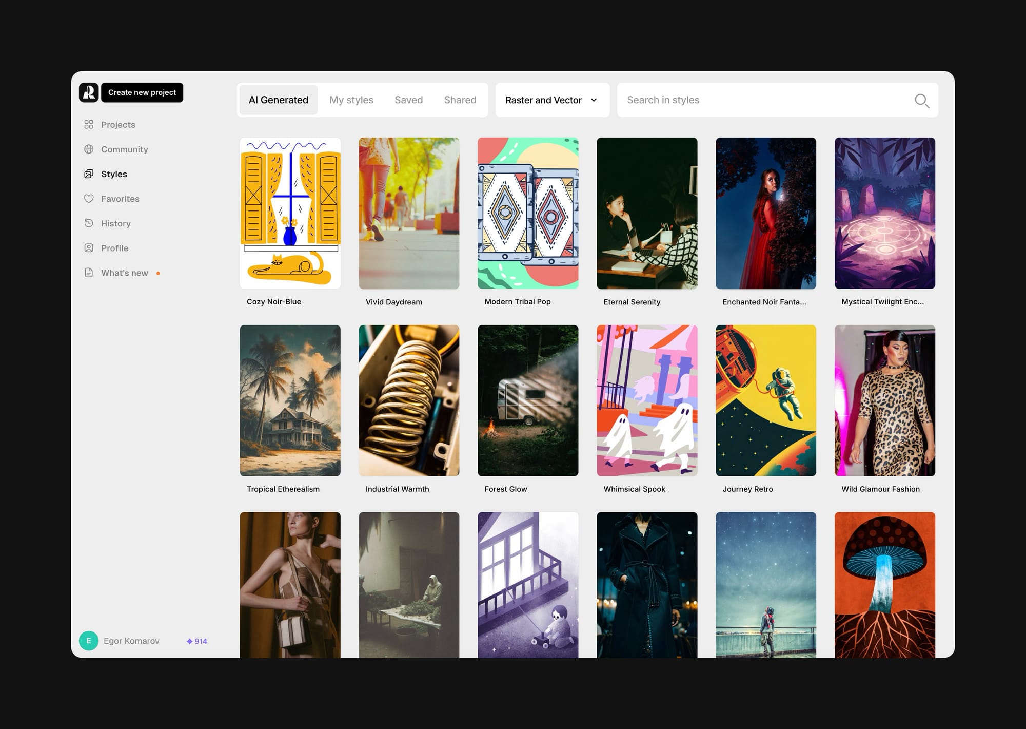Choose the Whimsical Spook style thumbnail
The width and height of the screenshot is (1026, 729).
point(647,400)
